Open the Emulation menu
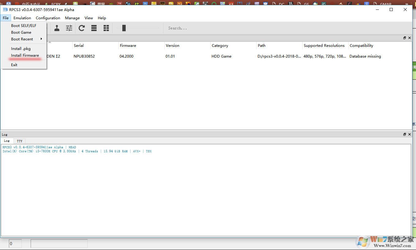 click(x=22, y=18)
